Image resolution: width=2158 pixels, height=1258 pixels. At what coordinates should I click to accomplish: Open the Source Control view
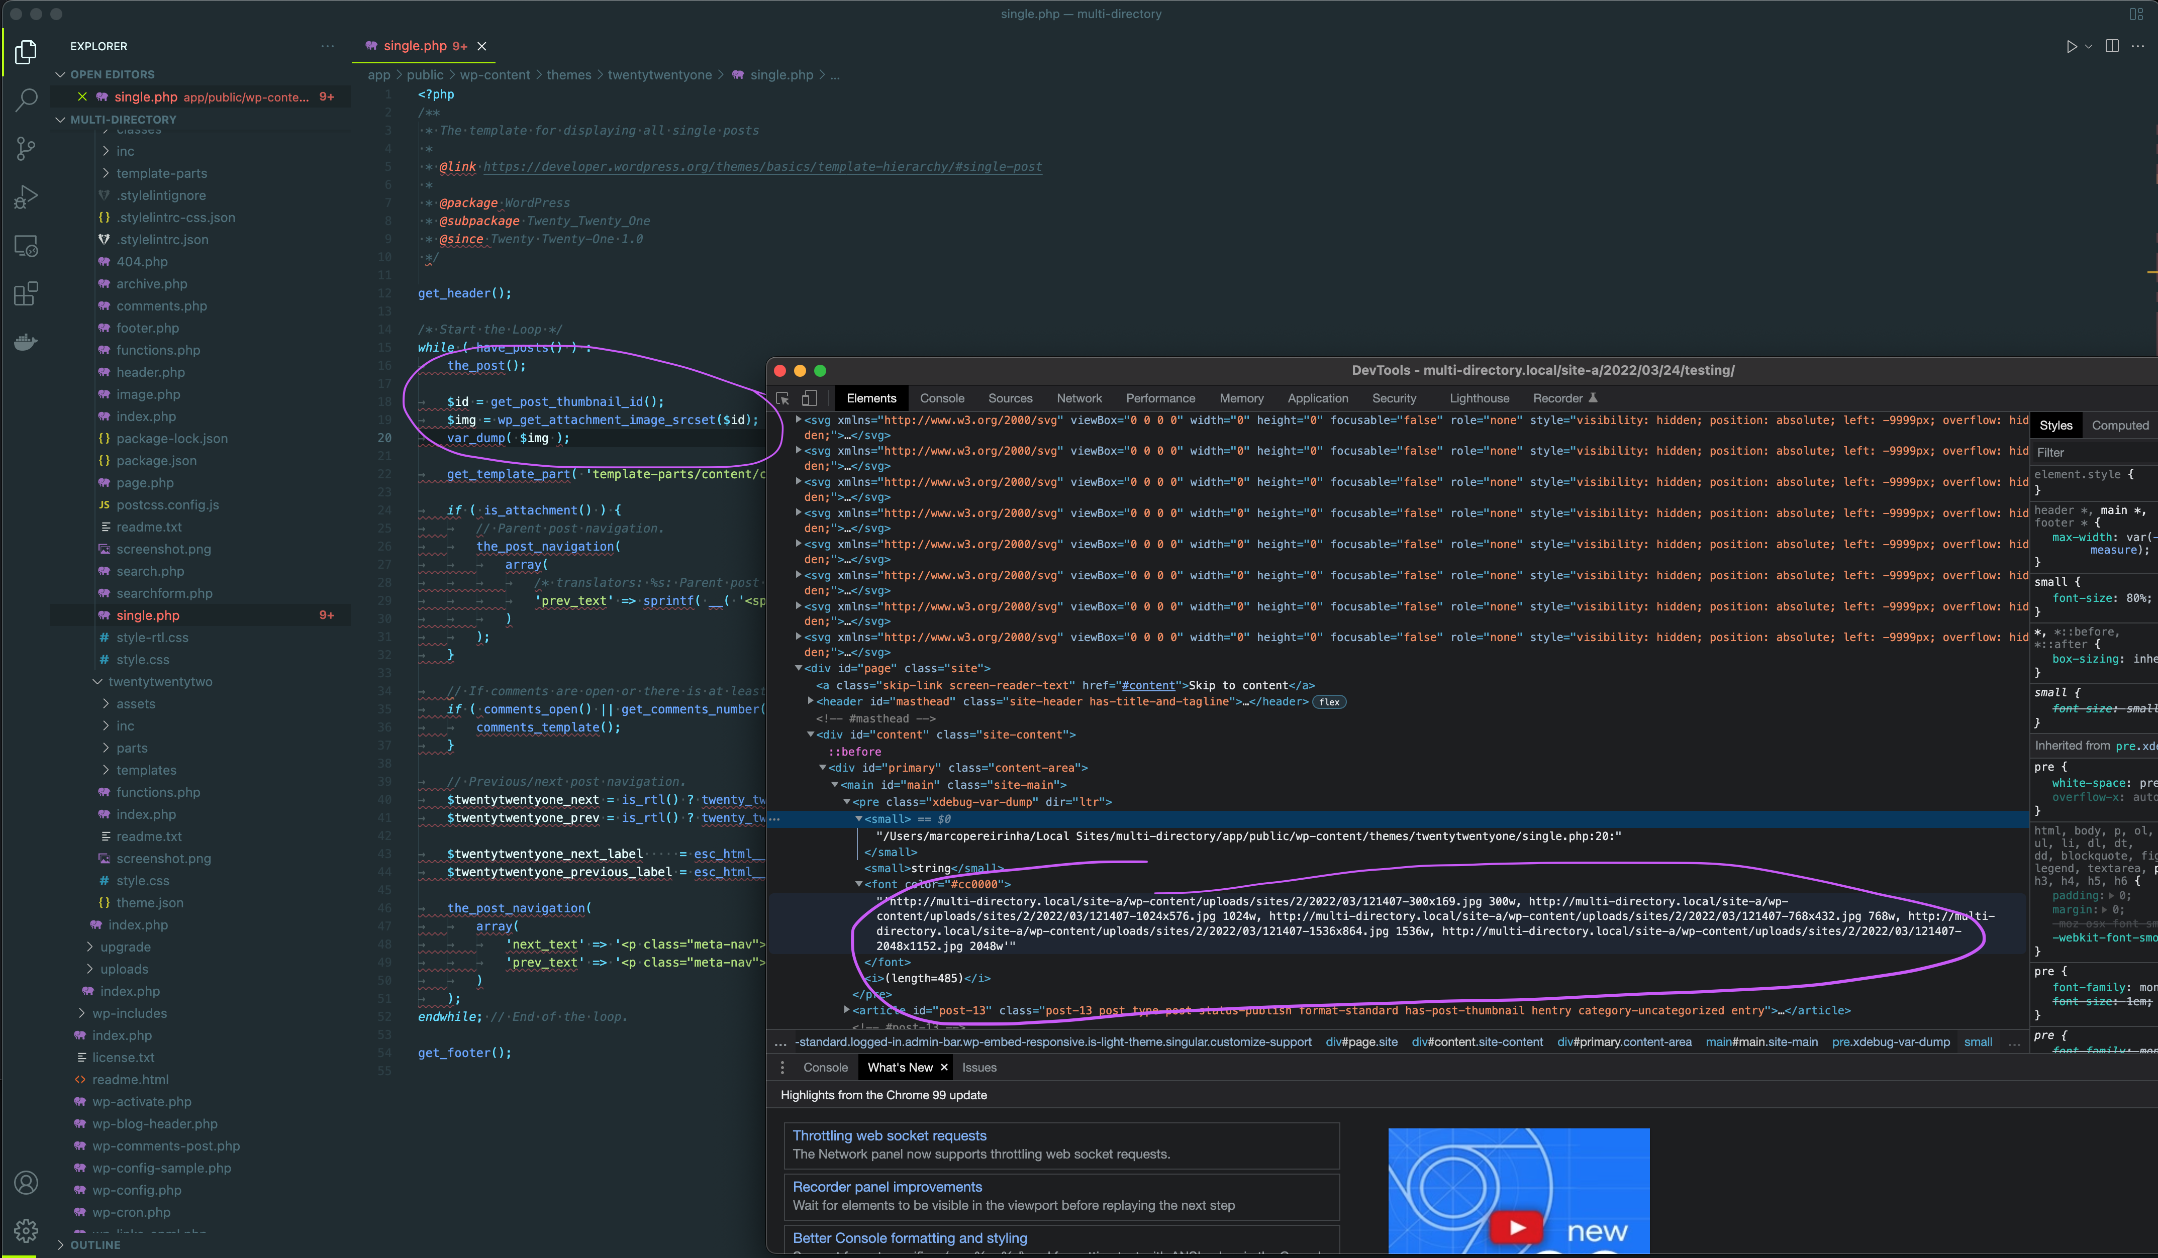[26, 149]
